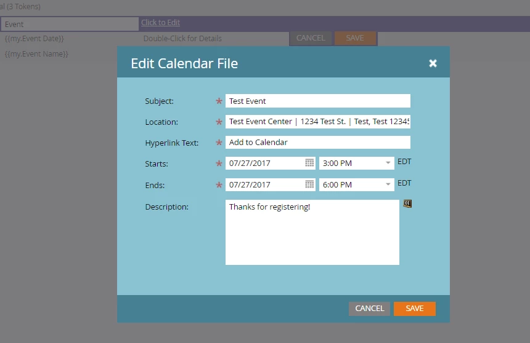Click the Subject: field label
530x343 pixels.
tap(159, 101)
